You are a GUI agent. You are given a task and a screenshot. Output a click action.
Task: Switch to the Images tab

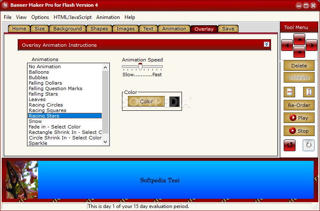[x=125, y=29]
